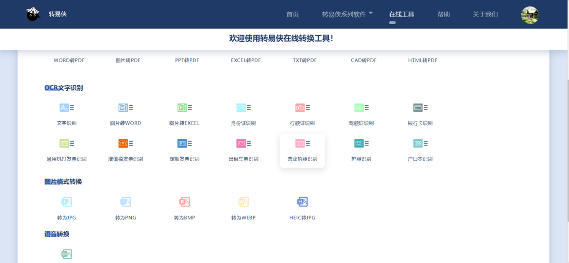Select the 转为BMP converter icon

(184, 202)
